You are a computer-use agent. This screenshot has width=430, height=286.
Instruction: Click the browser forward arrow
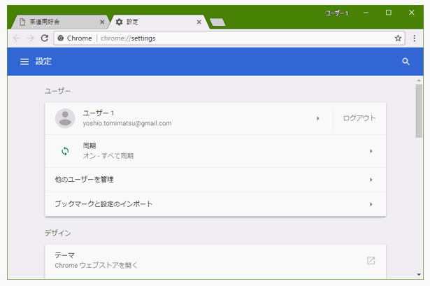(31, 38)
